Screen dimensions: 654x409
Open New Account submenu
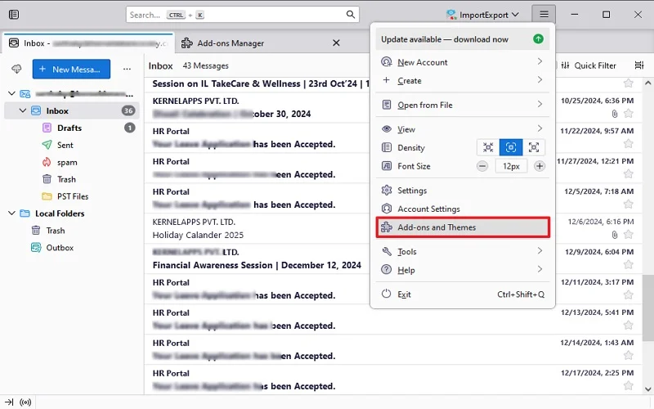click(463, 62)
